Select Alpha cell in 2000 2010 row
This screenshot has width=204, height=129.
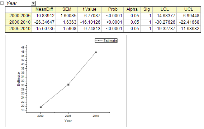click(x=132, y=22)
